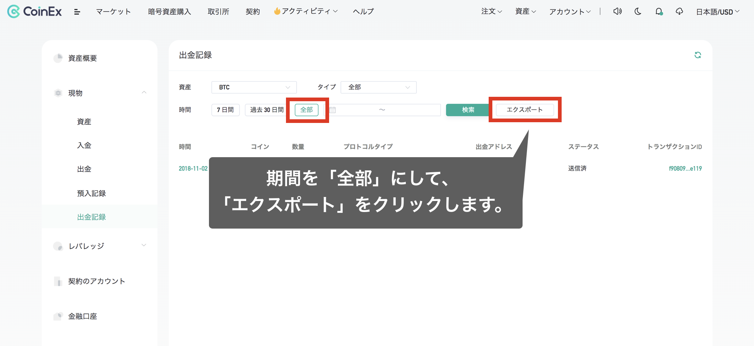This screenshot has height=346, width=754.
Task: Open the タイプ 全部 dropdown
Action: click(378, 87)
